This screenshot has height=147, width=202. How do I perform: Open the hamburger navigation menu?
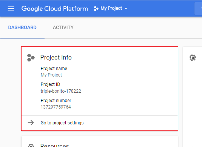[x=11, y=9]
